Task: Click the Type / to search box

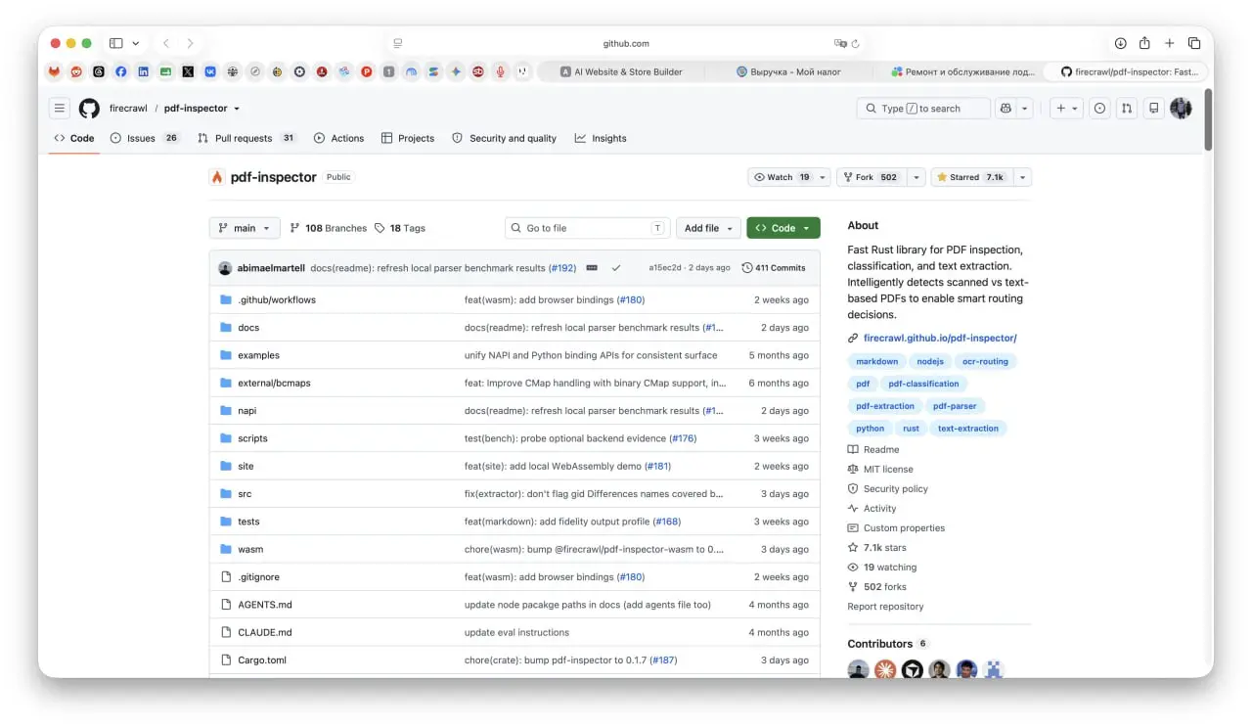Action: point(923,109)
